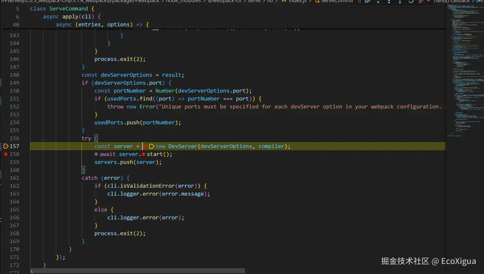This screenshot has height=274, width=484.
Task: Click usedPorts.find on line 151
Action: tap(129, 99)
